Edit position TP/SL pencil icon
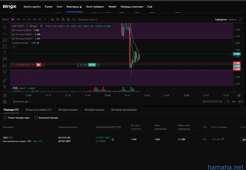The image size is (246, 170). click(222, 139)
